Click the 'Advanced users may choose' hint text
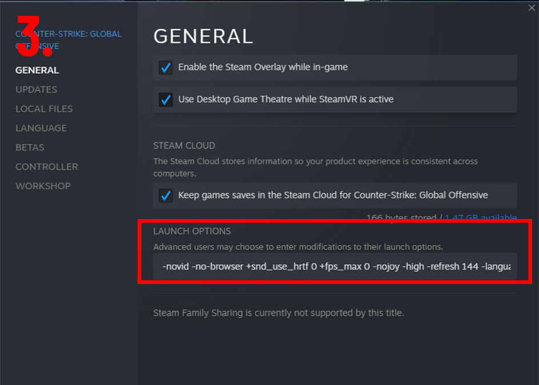Screen dimensions: 539x385 pos(298,247)
